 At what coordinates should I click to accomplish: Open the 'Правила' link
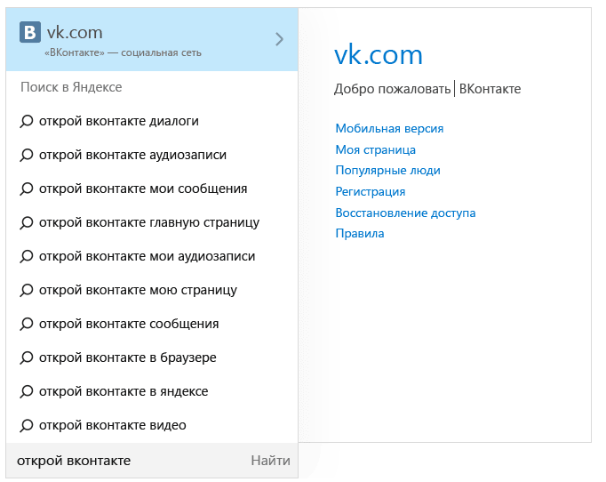360,234
